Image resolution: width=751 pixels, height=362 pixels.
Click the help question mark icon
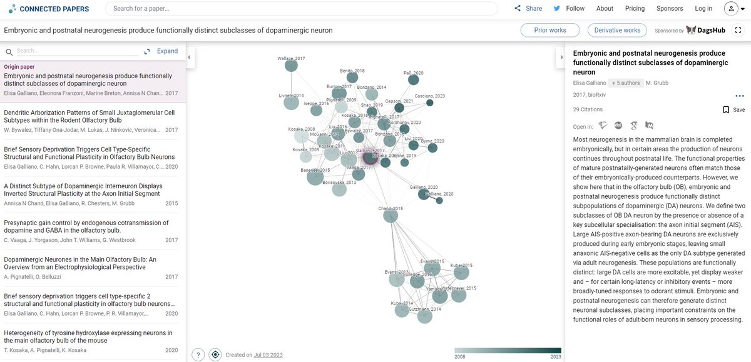(198, 354)
